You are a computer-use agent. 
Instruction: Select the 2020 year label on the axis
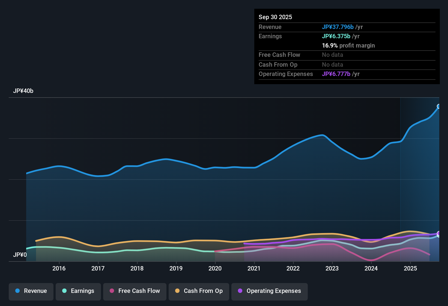click(x=215, y=269)
